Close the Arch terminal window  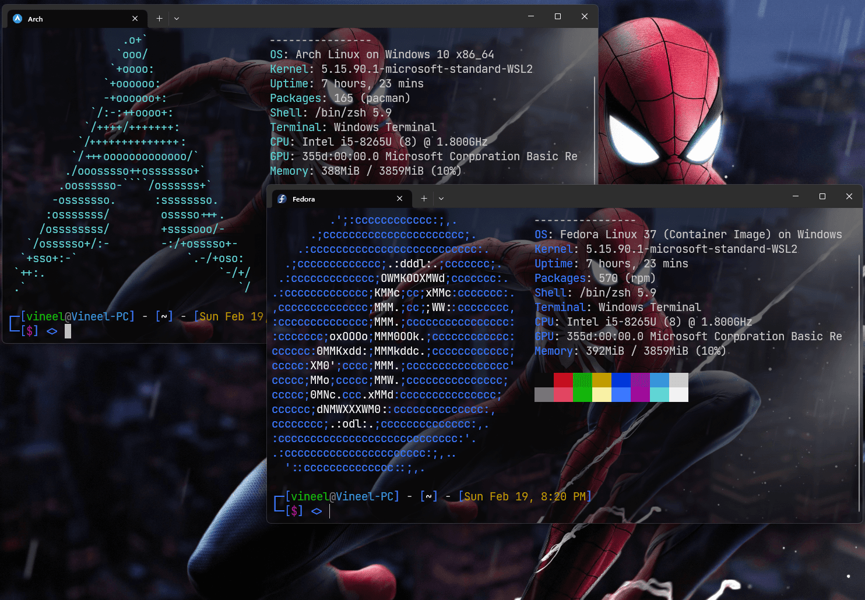coord(585,16)
